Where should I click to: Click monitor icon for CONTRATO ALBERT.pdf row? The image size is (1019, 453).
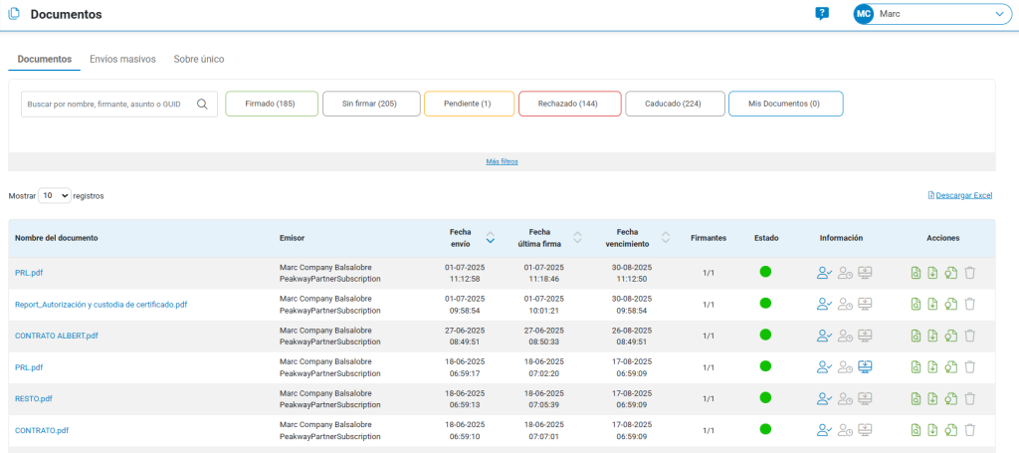865,336
